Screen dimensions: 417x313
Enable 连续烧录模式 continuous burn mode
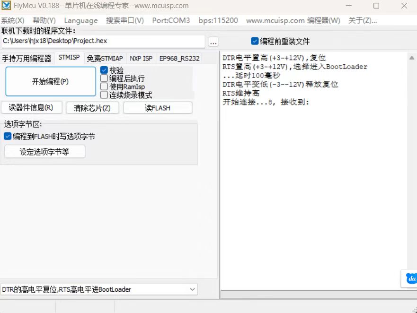point(104,94)
